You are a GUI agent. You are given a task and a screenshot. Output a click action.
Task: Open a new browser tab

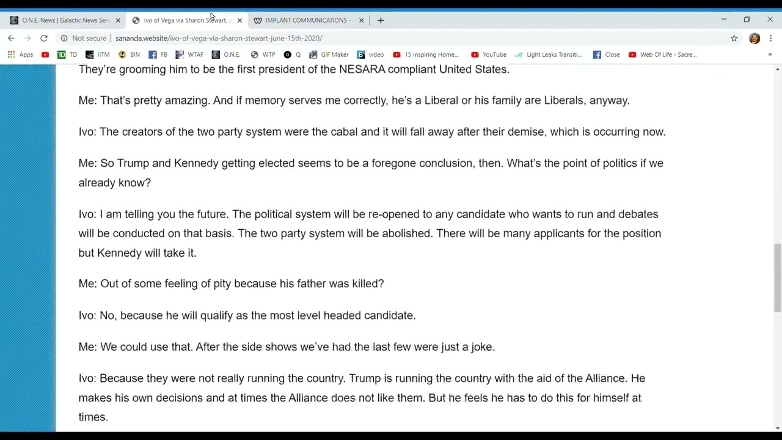[381, 20]
